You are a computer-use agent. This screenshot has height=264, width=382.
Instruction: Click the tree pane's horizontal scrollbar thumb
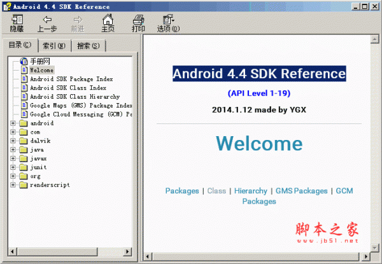[57, 251]
